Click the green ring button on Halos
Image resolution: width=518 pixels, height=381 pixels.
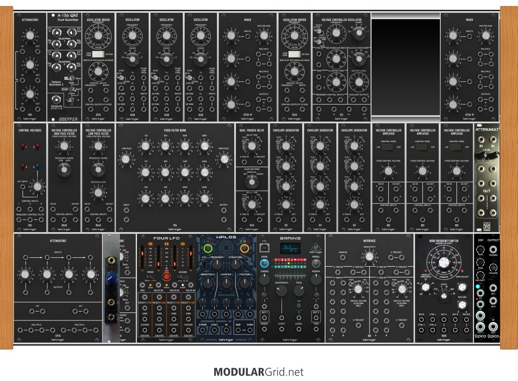click(x=209, y=248)
